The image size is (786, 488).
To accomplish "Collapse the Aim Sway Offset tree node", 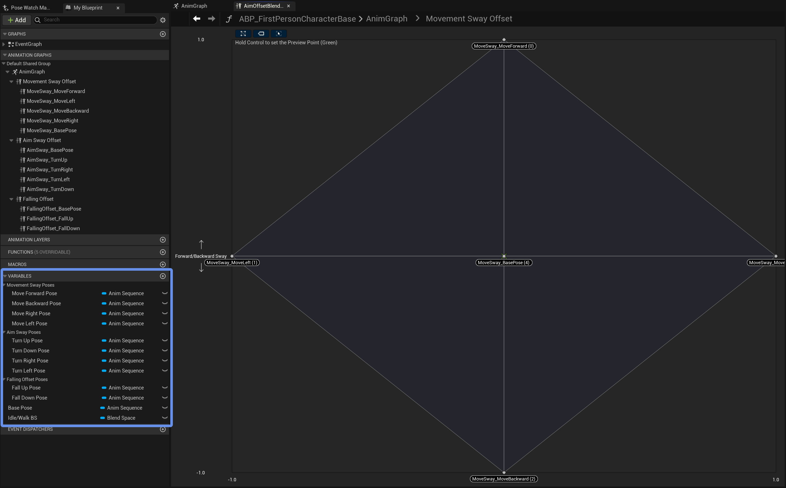I will tap(12, 140).
